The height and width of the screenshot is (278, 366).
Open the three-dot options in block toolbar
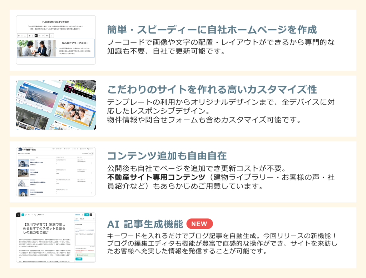pyautogui.click(x=52, y=36)
